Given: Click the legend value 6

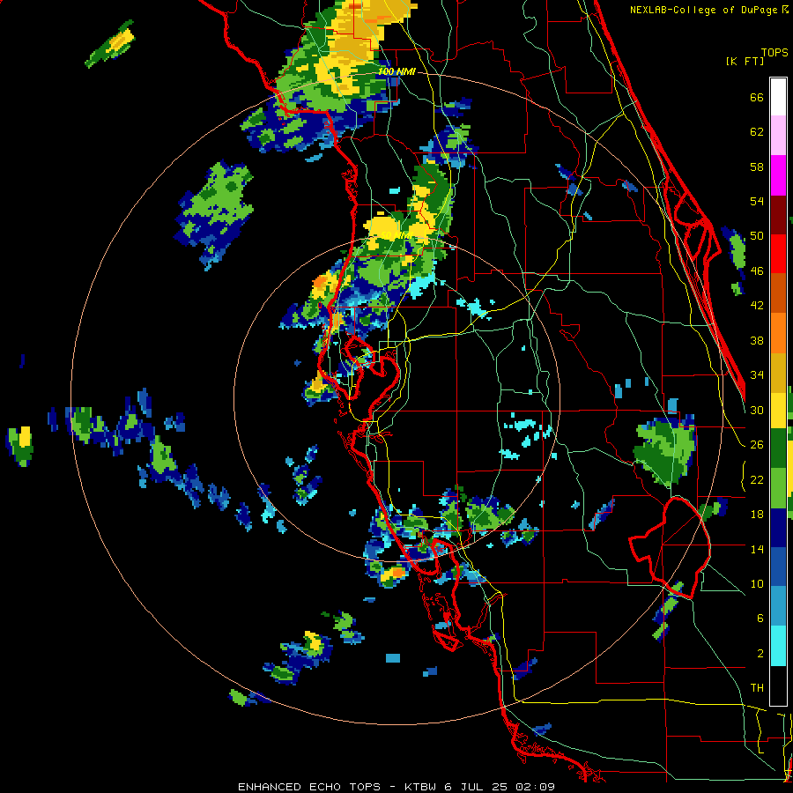Looking at the screenshot, I should pyautogui.click(x=760, y=619).
